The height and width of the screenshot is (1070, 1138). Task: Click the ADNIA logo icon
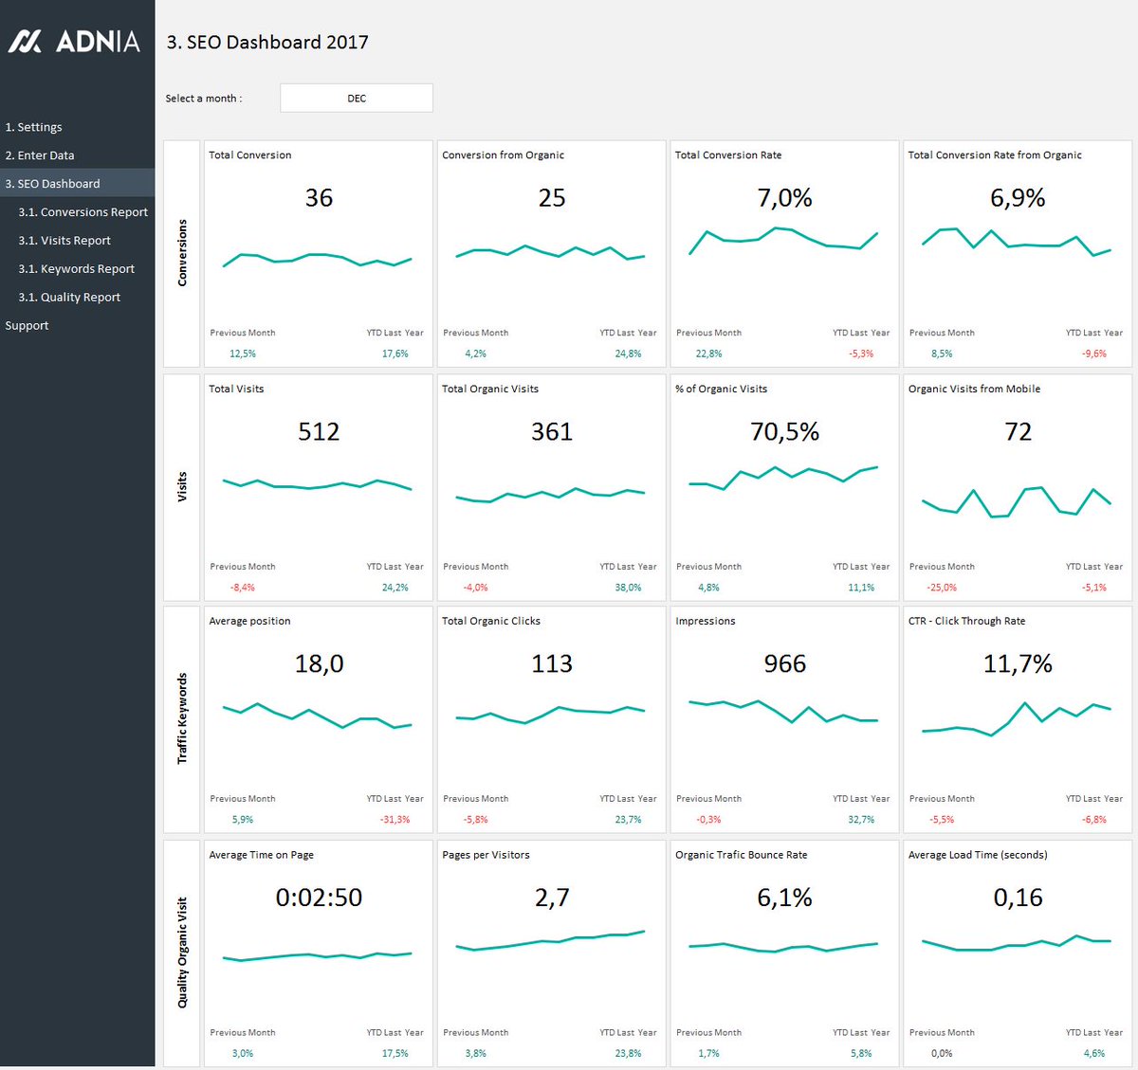coord(26,43)
